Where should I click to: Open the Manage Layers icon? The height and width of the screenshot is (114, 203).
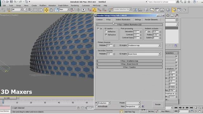point(146,10)
